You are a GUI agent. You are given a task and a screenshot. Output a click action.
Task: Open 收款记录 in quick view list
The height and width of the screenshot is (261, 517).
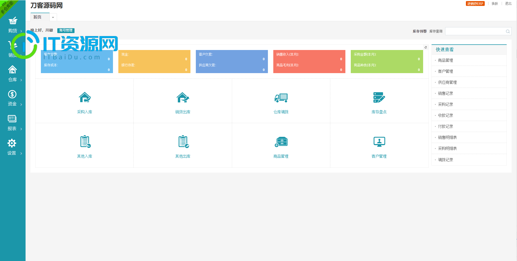(445, 115)
